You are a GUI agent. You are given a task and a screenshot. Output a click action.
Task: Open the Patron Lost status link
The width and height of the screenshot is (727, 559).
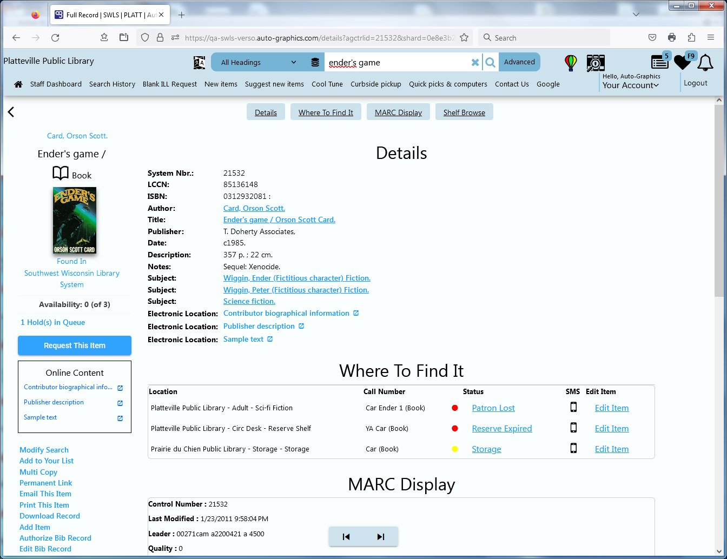point(493,408)
